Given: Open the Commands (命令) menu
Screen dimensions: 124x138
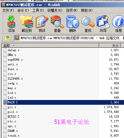Looking at the screenshot, I should 23,10.
